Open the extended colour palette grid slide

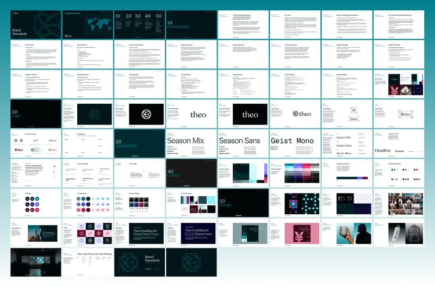295,173
